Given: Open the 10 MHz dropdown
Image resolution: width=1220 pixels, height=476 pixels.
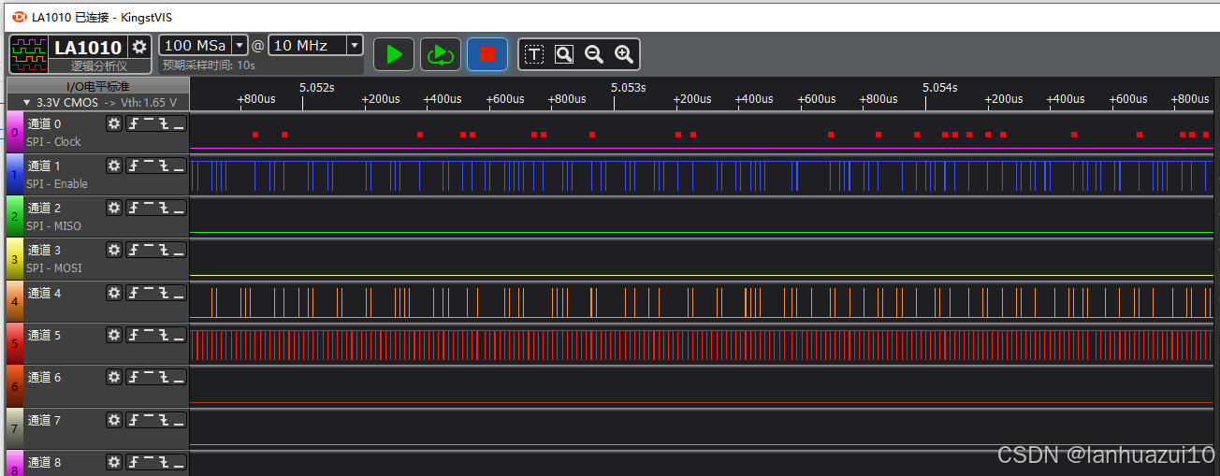Looking at the screenshot, I should pos(354,45).
